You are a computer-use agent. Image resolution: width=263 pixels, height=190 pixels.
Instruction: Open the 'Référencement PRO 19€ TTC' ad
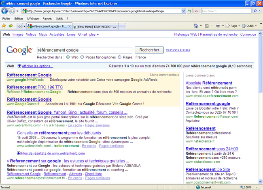coord(35,87)
